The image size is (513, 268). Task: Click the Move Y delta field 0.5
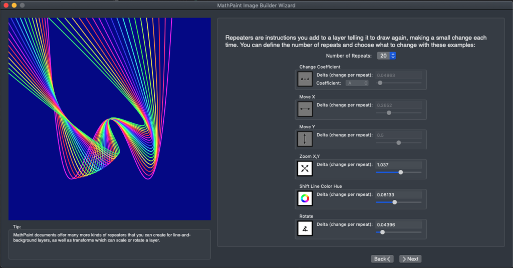398,135
